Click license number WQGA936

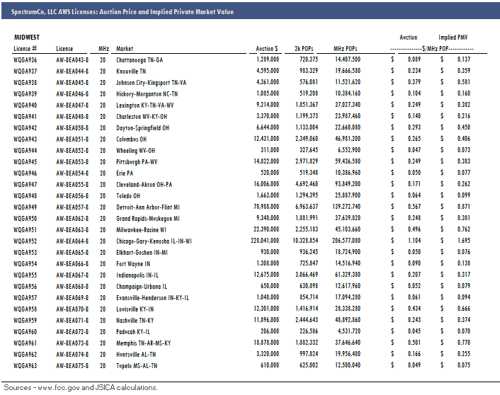[x=25, y=59]
